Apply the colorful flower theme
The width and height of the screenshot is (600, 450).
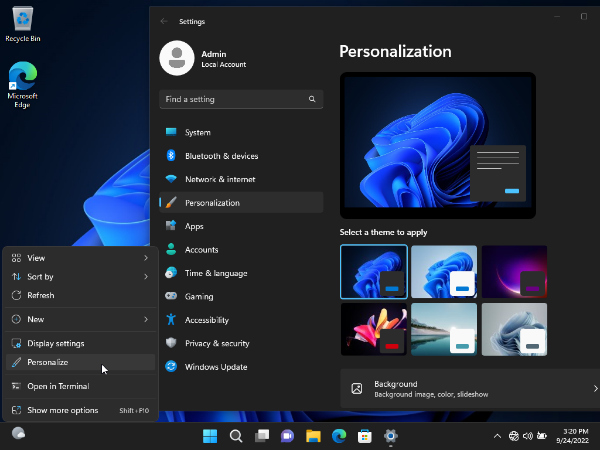(x=373, y=329)
